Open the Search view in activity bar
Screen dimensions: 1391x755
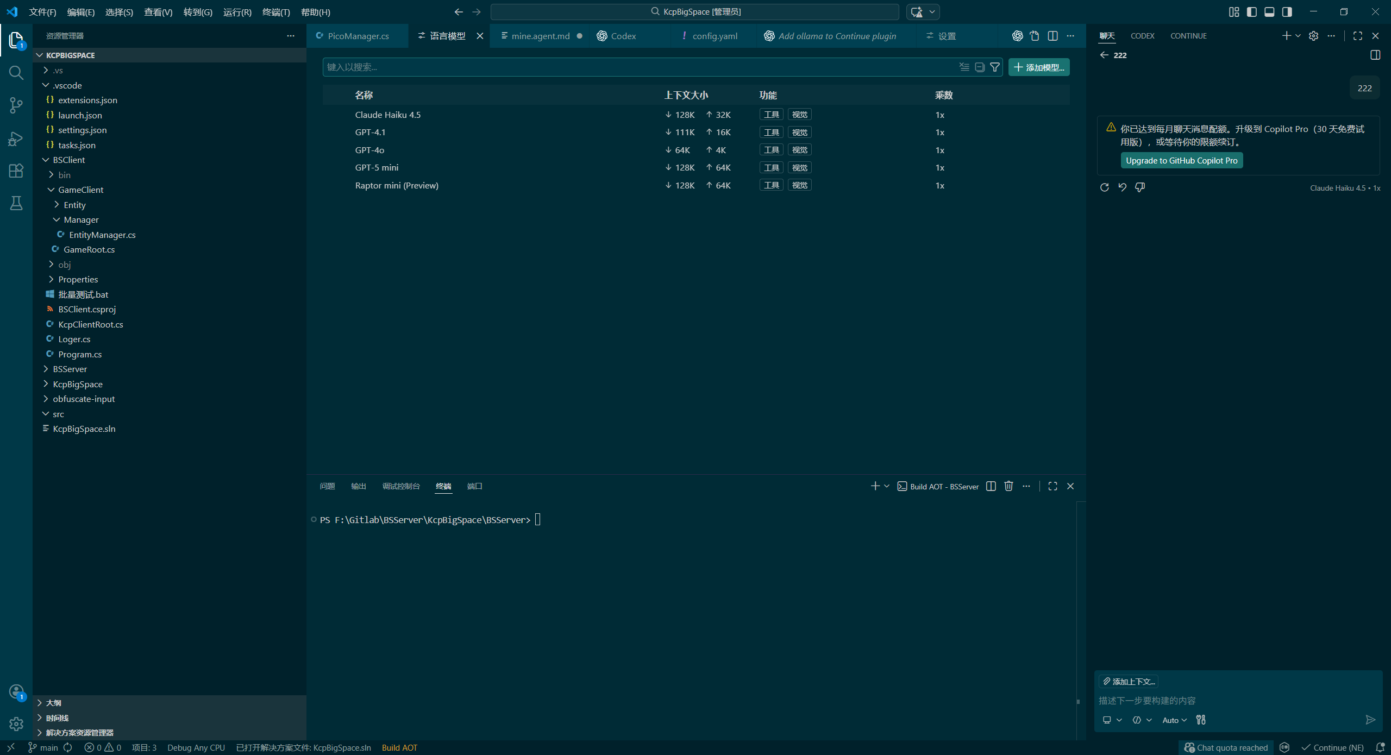coord(16,73)
